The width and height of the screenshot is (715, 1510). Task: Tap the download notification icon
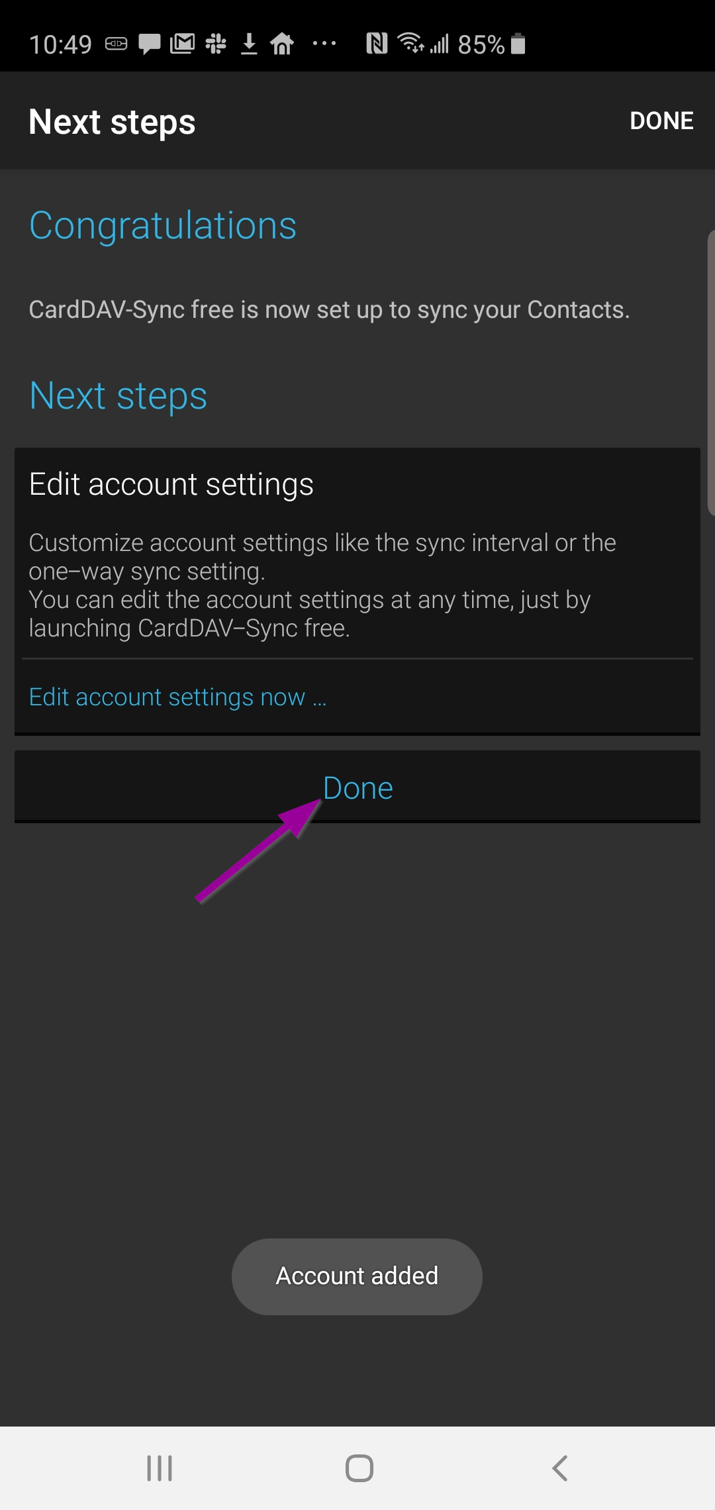249,44
